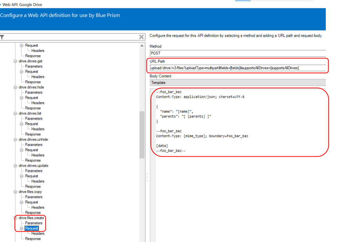This screenshot has height=242, width=344.
Task: Select Headers under drive.drives.hide
Action: (38, 103)
